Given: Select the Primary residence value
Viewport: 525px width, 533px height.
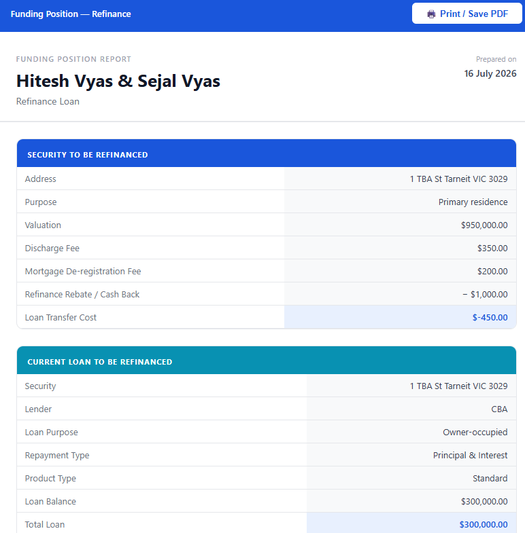Looking at the screenshot, I should [473, 202].
